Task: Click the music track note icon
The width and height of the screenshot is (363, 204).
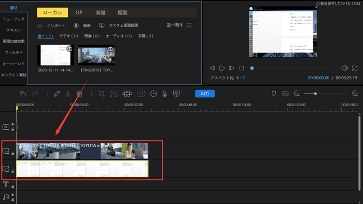Action: coord(6,197)
